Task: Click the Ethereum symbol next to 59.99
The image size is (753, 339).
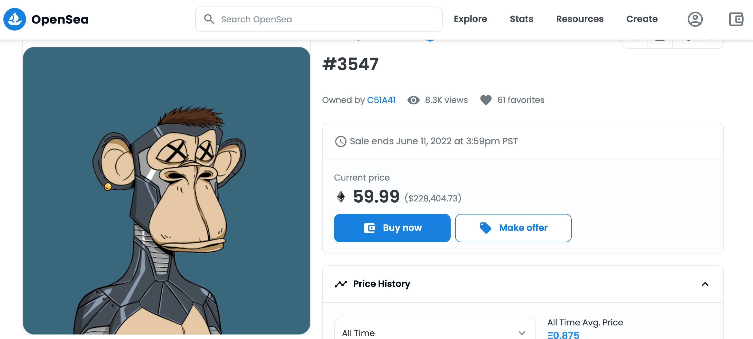Action: point(341,196)
